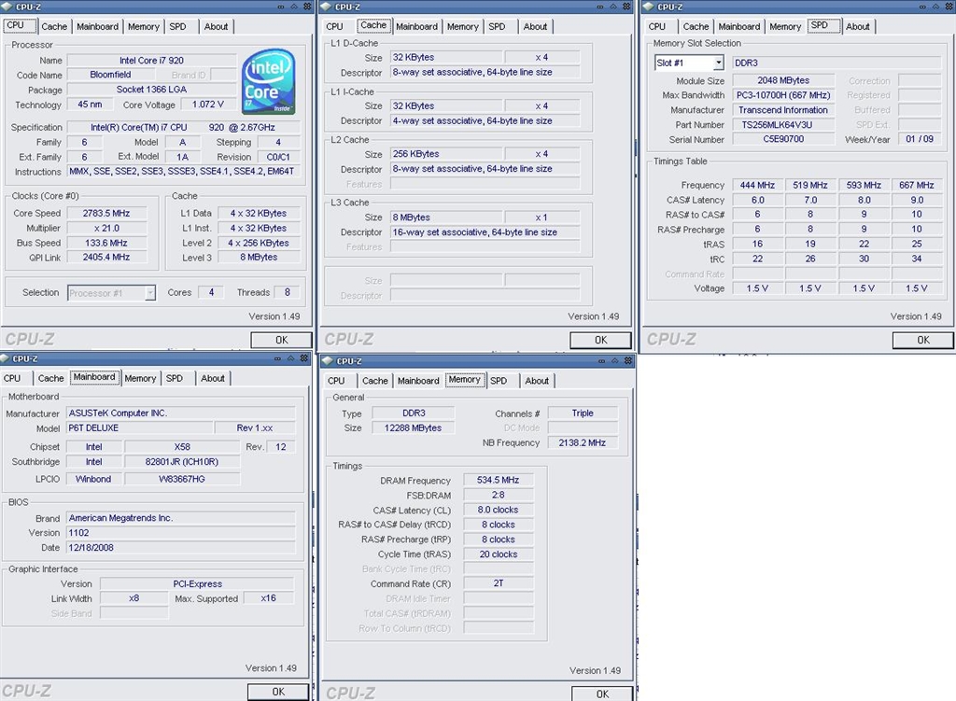In the Cache window, open the About tab
Image resolution: width=956 pixels, height=701 pixels.
(535, 27)
